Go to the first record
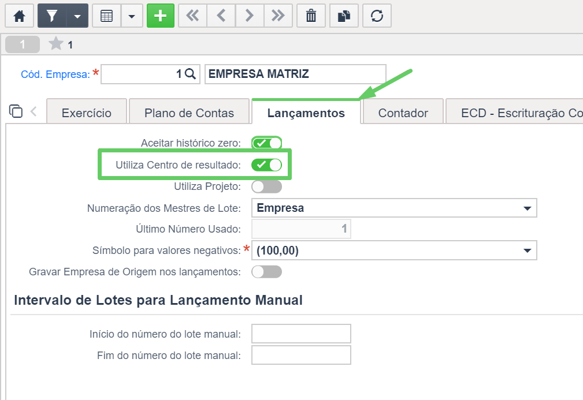Image resolution: width=583 pixels, height=400 pixels. (192, 16)
